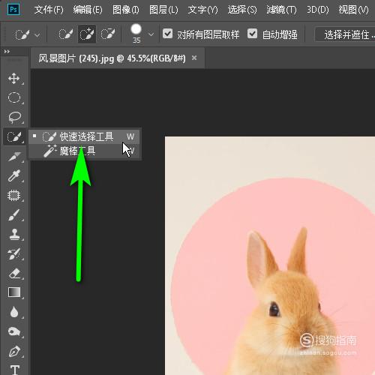Select the Eraser tool
This screenshot has width=375, height=375.
click(x=14, y=273)
